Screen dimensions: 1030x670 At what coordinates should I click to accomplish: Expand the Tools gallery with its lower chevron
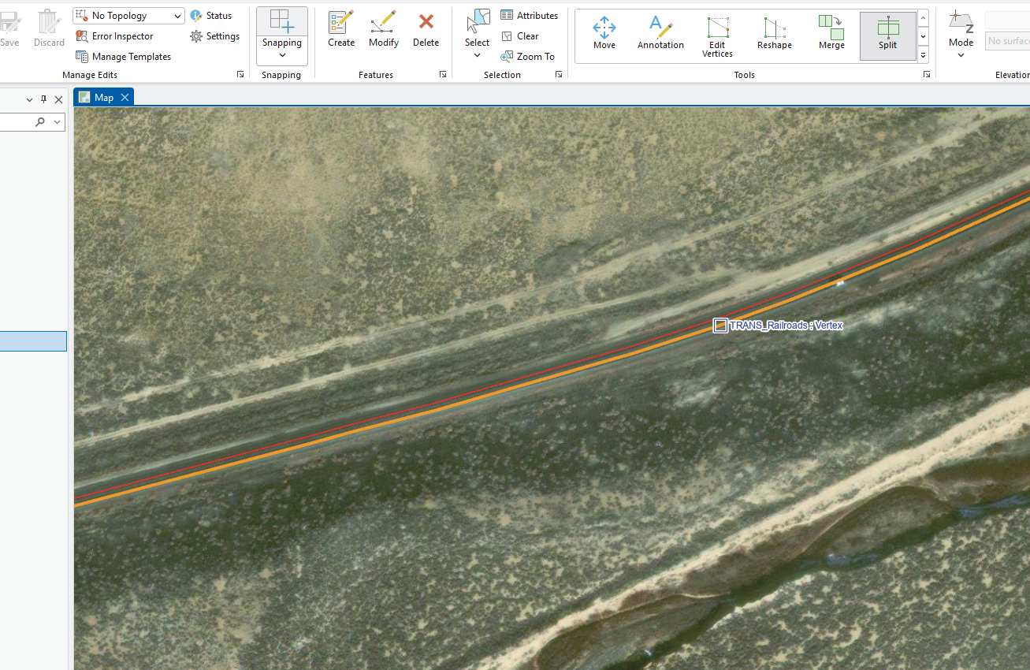pos(923,55)
